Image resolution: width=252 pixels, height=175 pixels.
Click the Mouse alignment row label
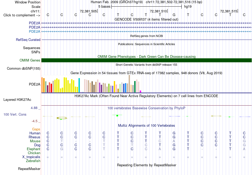click(35, 141)
